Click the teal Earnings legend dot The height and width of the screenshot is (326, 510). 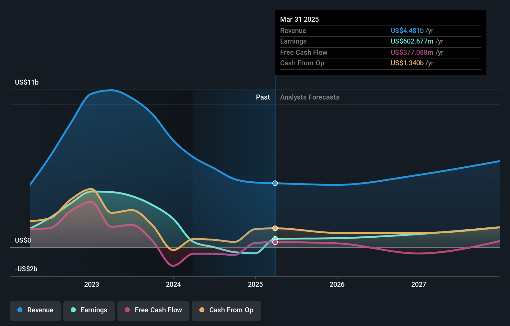coord(73,310)
